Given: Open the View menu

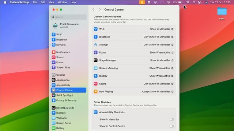Looking at the screenshot, I should click(52, 2).
